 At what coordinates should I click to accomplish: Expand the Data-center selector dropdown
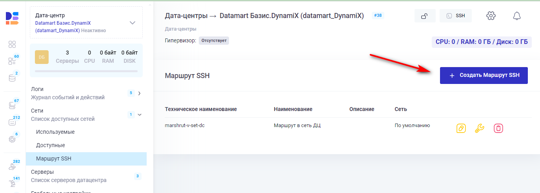click(x=133, y=23)
